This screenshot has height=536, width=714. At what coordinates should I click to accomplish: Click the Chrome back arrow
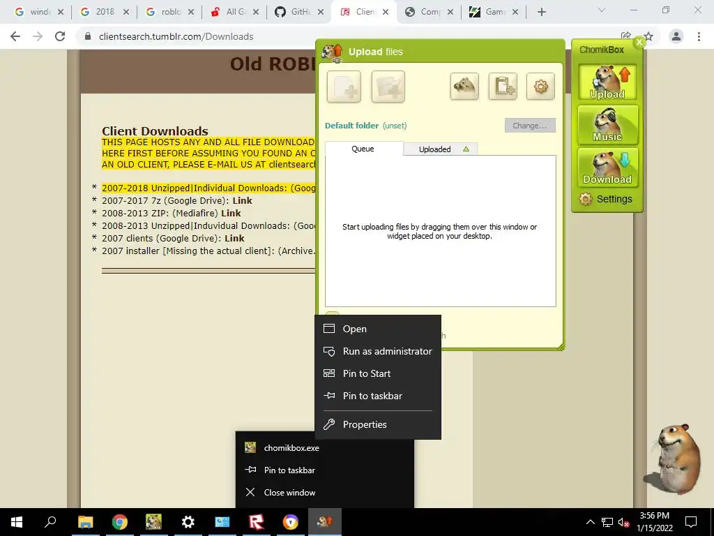[15, 36]
